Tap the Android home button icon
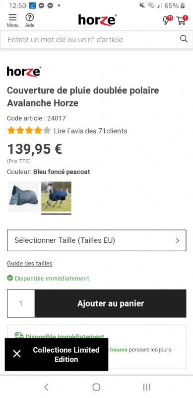193x398 pixels. 96,387
